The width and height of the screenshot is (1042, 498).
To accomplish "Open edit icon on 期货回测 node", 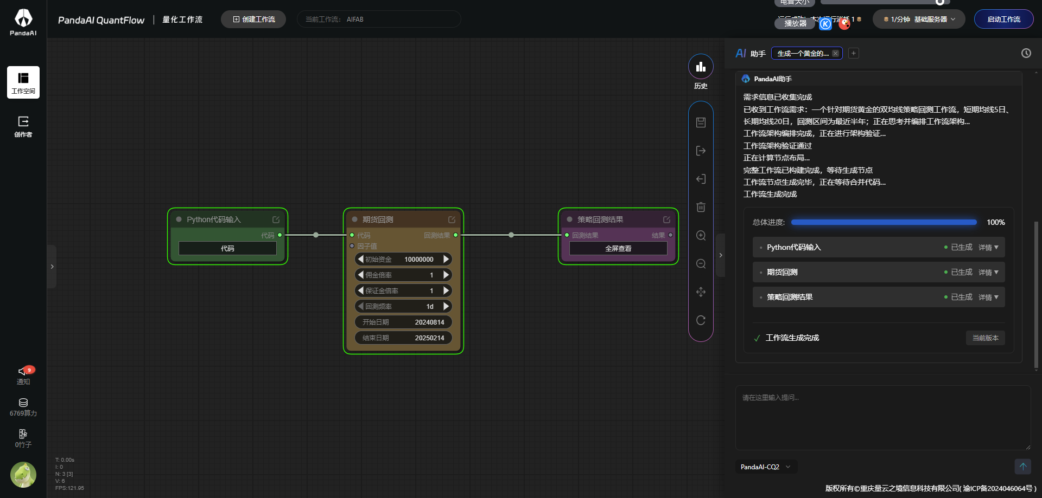I will tap(452, 219).
